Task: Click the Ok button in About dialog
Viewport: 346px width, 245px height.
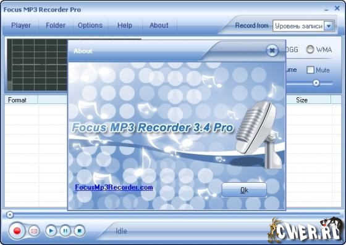Action: click(244, 190)
